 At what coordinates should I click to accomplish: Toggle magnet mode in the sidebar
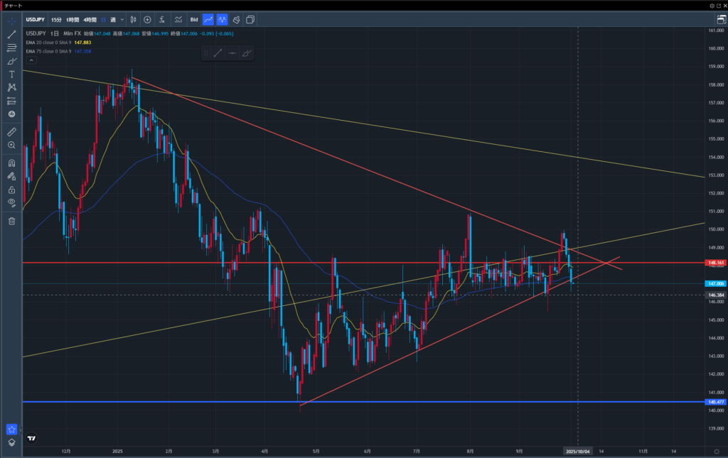point(11,163)
